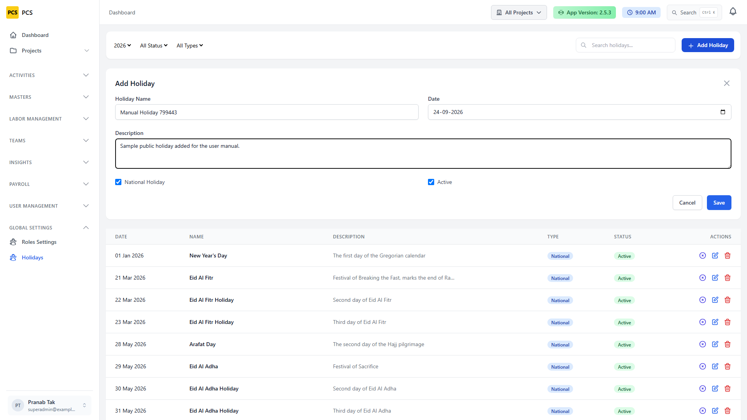
Task: Edit the 21 Mar Eid Al Fitr holiday
Action: 715,278
